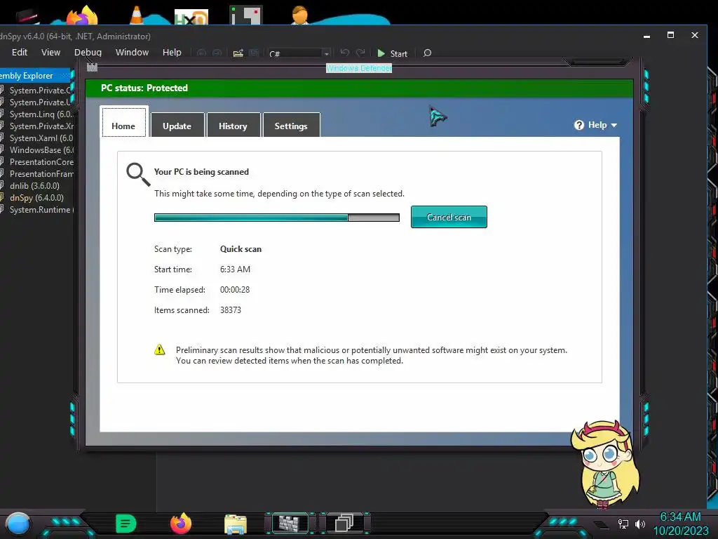Click dnSpy navigate backward icon
The height and width of the screenshot is (539, 718).
point(201,53)
